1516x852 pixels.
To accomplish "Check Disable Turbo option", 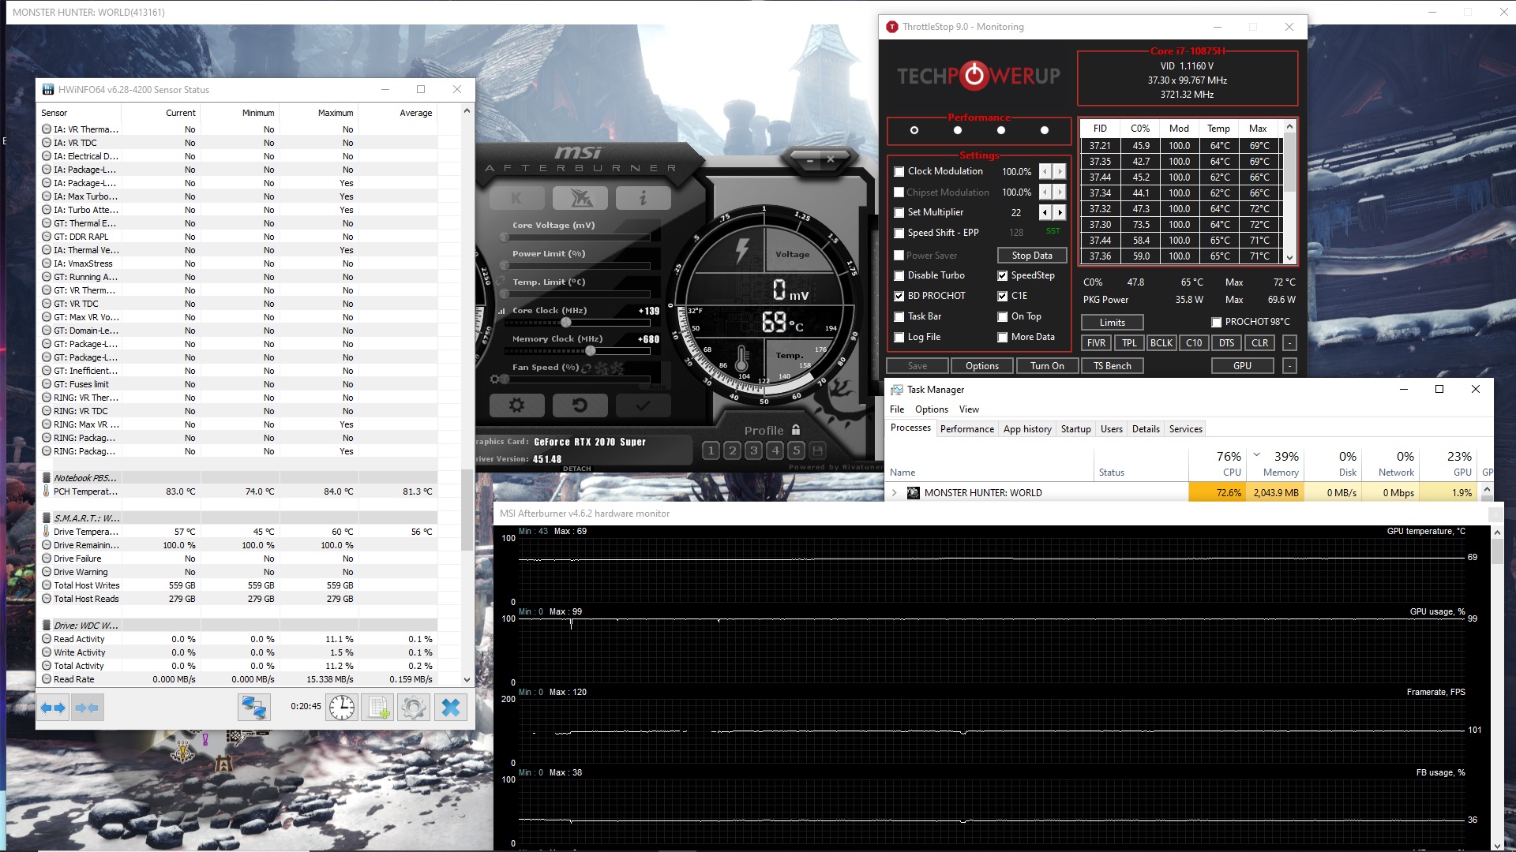I will pyautogui.click(x=899, y=275).
